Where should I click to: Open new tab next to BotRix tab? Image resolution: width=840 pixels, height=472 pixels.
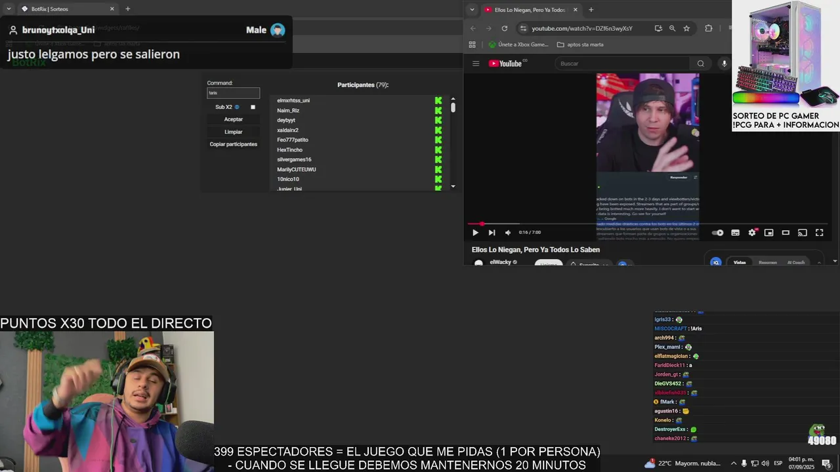[x=127, y=9]
